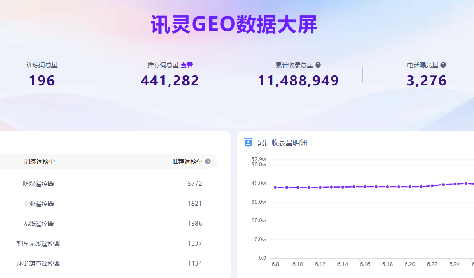
Task: Click the 无线遥控器 row
Action: point(109,224)
